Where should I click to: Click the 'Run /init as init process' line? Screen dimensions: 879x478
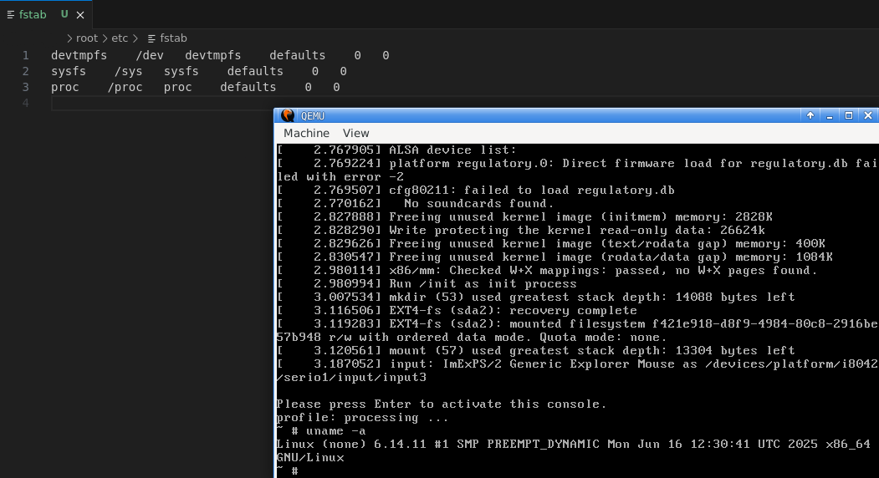(x=427, y=283)
